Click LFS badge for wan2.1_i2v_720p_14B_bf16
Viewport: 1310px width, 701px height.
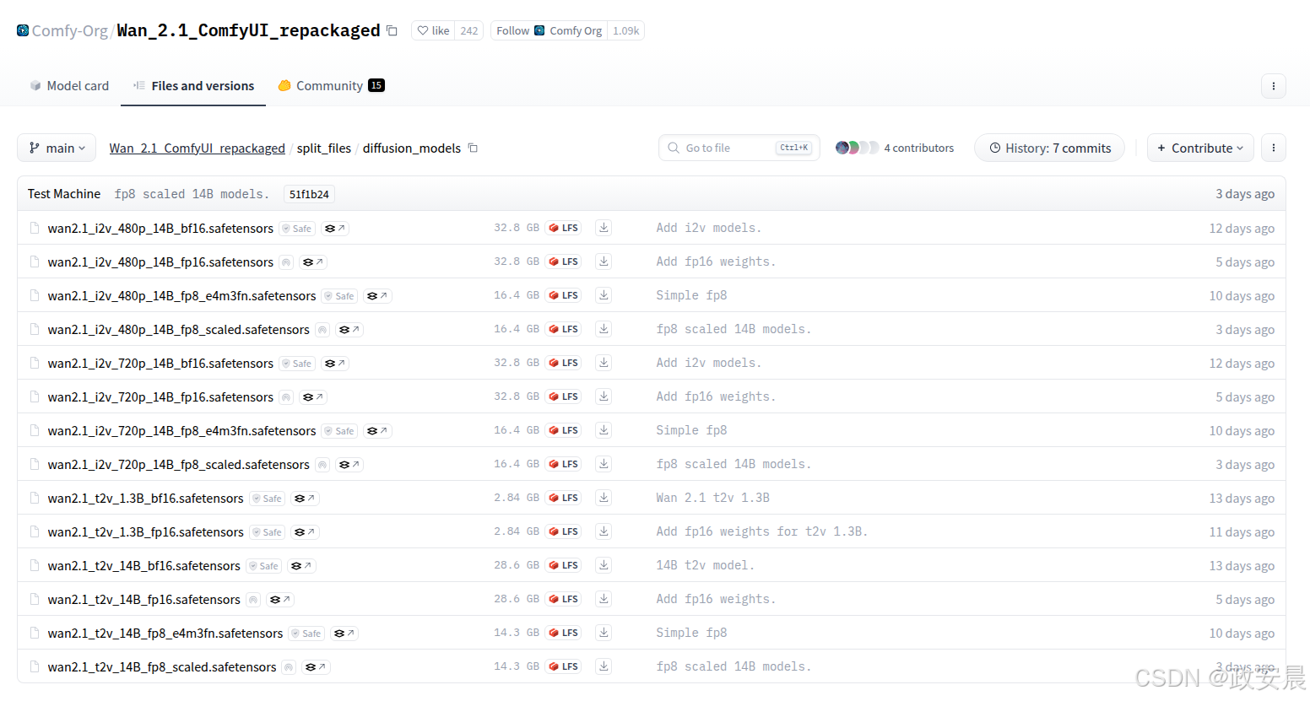click(x=563, y=363)
